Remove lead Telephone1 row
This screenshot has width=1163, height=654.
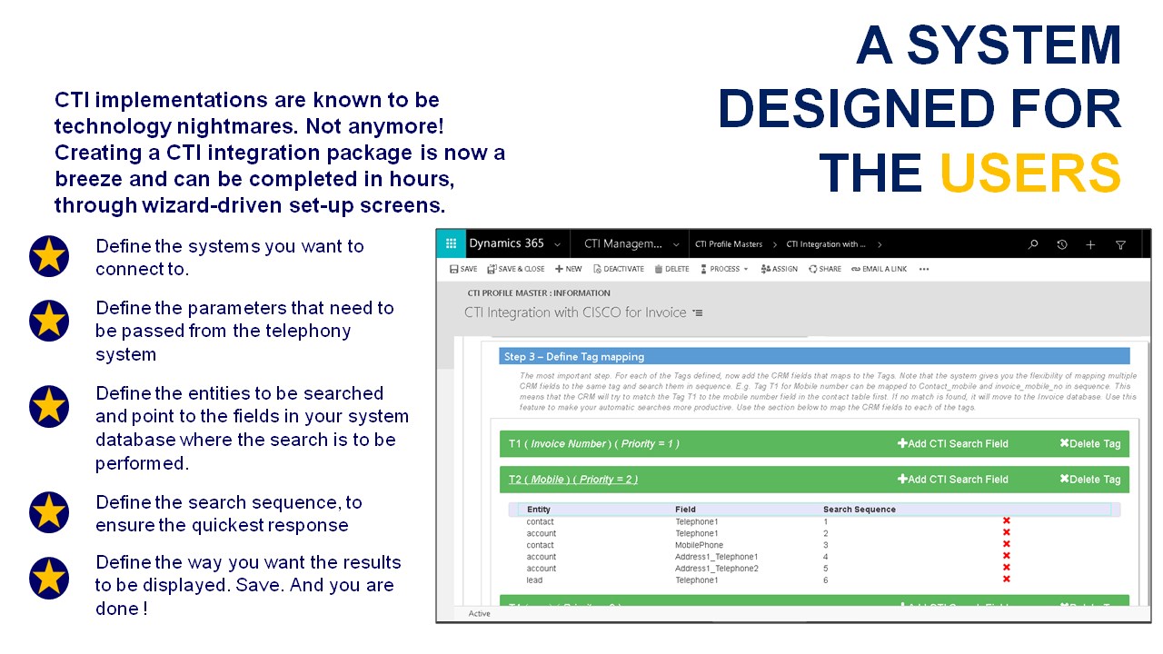tap(1007, 579)
